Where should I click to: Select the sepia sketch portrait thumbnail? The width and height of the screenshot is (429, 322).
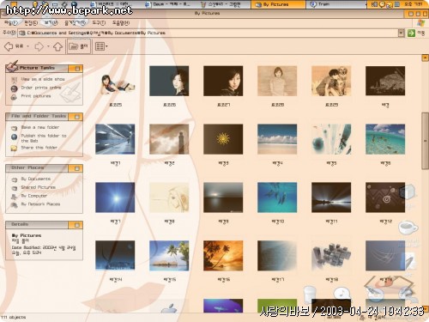[x=277, y=81]
